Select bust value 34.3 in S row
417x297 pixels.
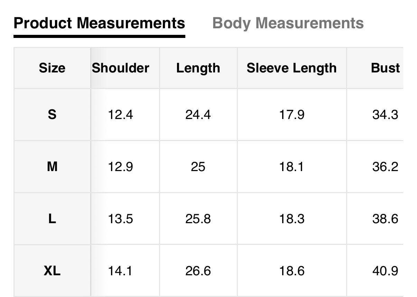pos(385,115)
